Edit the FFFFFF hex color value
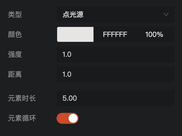 click(115, 34)
